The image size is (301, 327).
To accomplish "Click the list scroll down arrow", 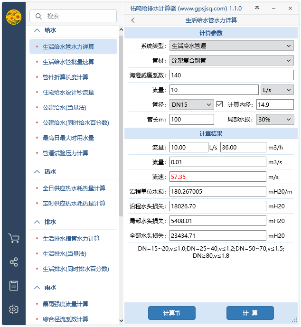I will 121,320.
